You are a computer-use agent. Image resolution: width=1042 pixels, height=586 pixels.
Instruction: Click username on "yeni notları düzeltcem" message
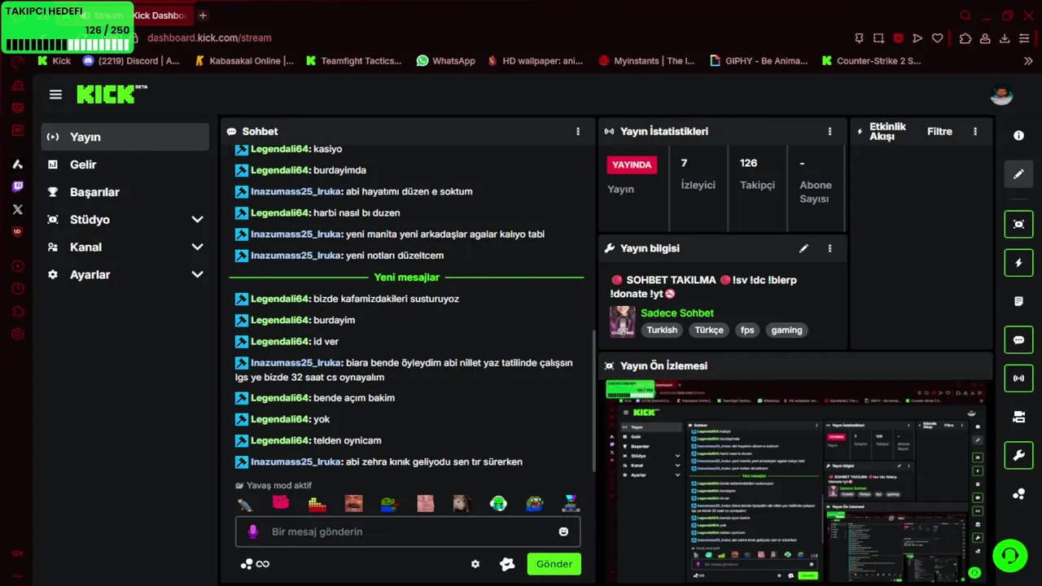[x=296, y=256]
